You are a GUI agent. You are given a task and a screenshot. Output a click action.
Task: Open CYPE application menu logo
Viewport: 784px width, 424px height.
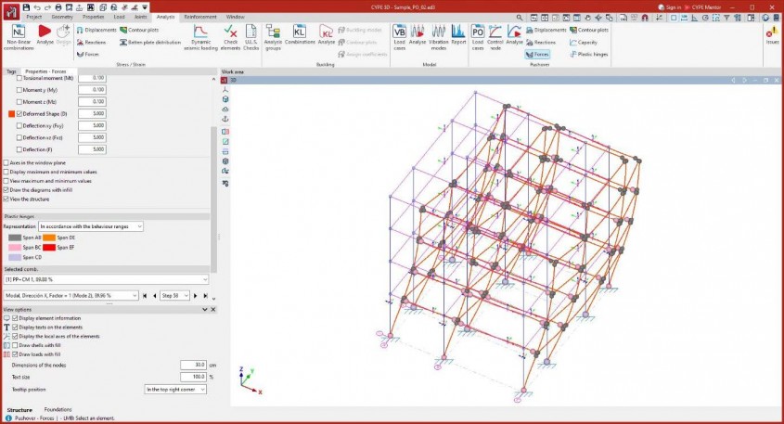pos(10,10)
